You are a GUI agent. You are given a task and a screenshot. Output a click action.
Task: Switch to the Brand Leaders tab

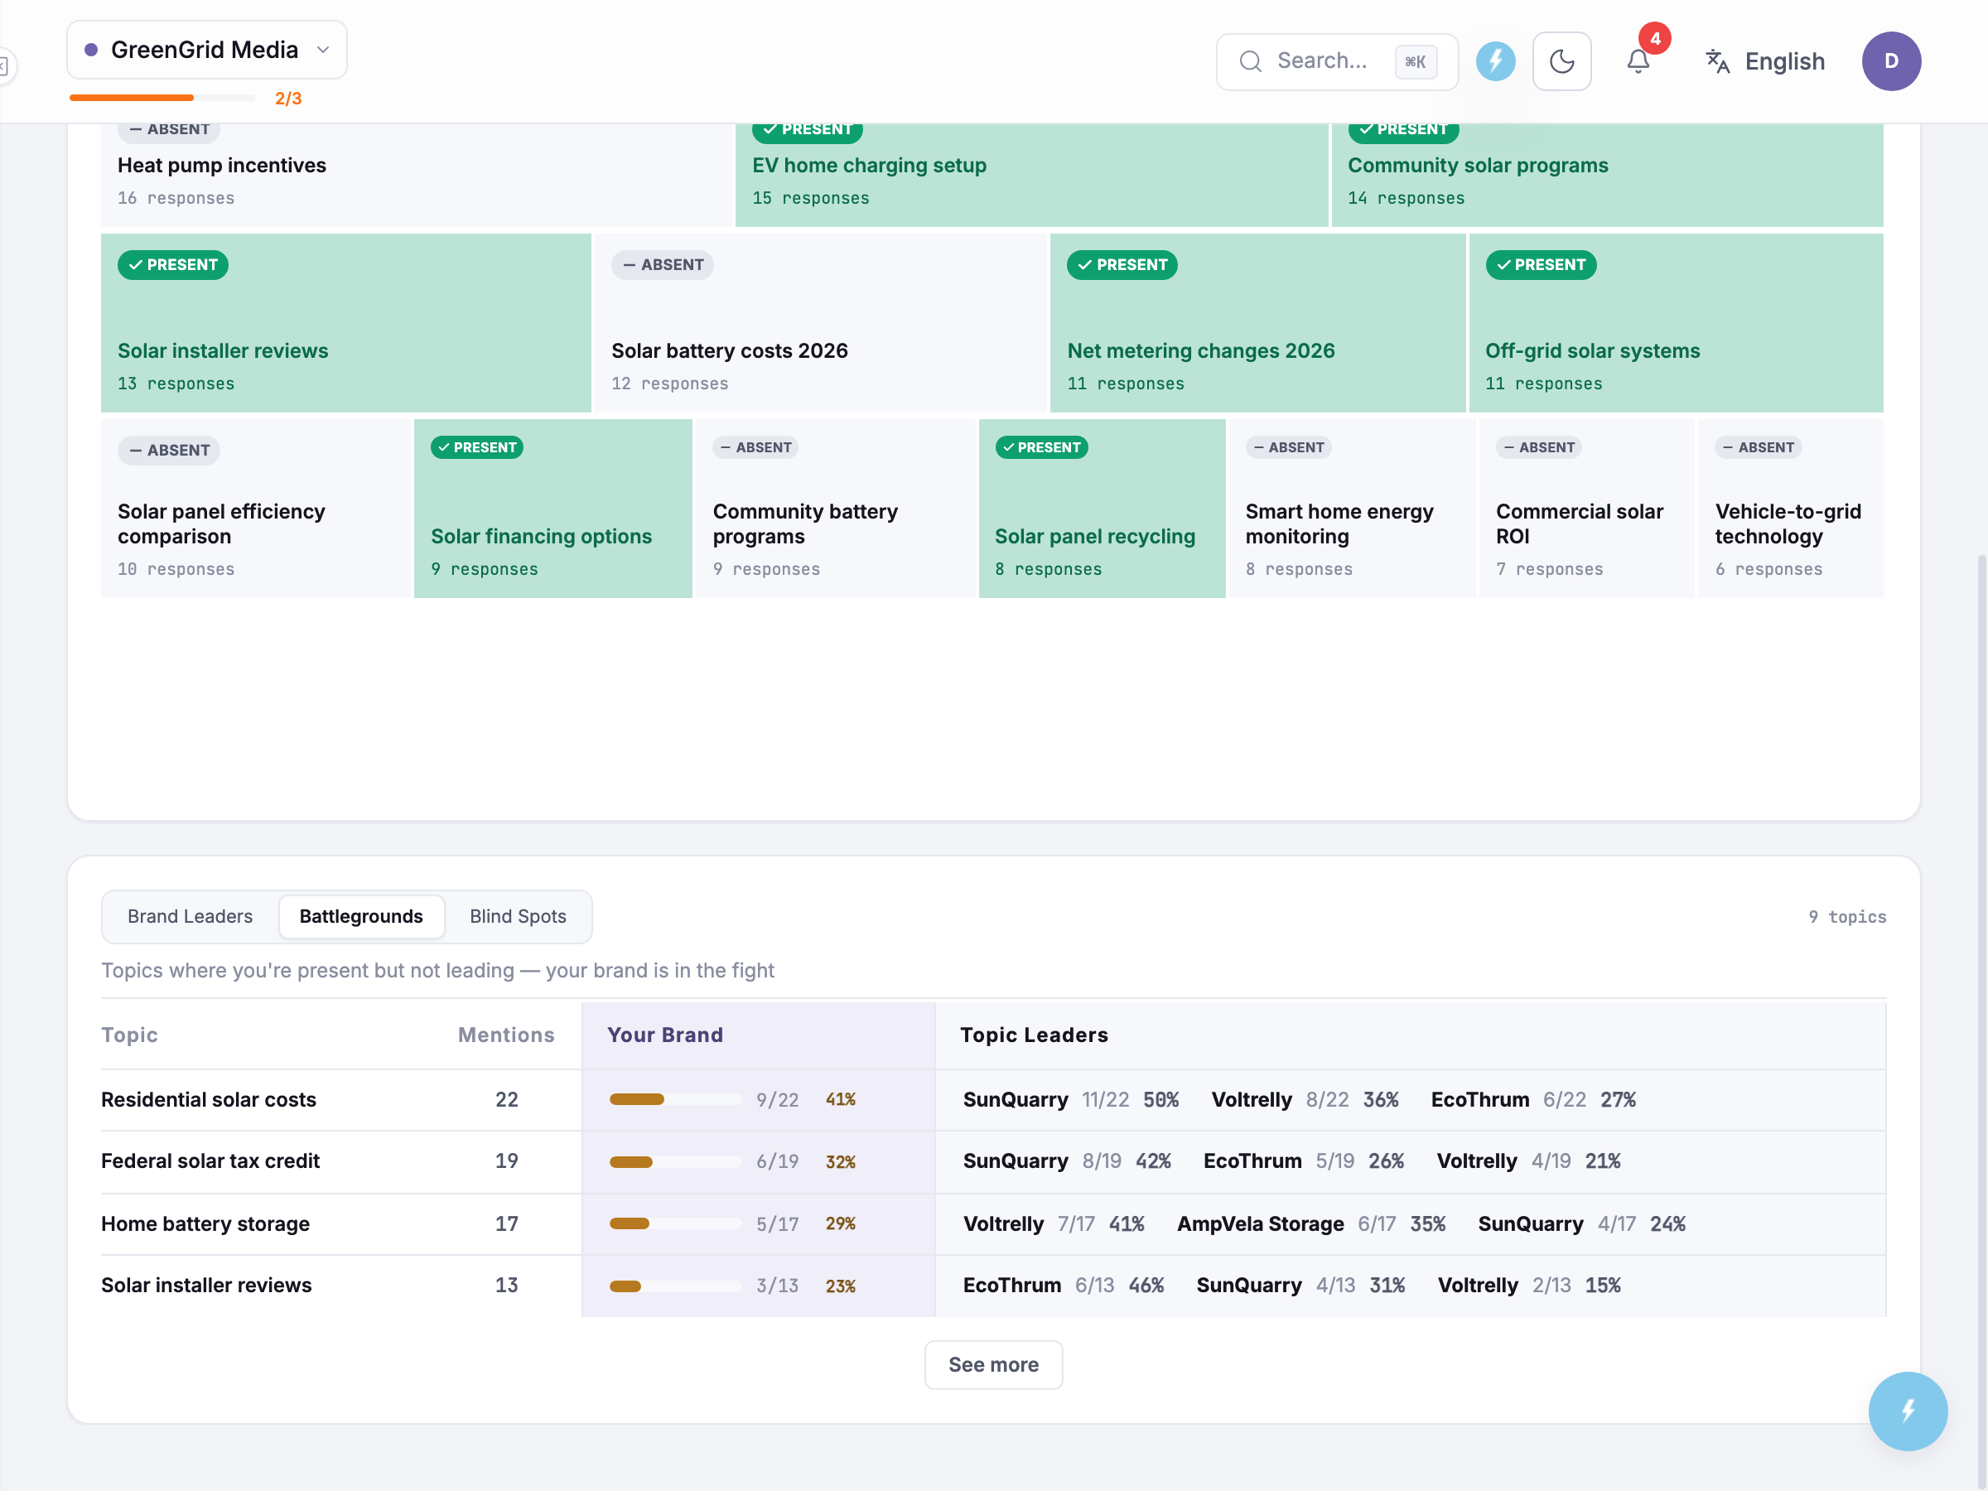pos(190,916)
